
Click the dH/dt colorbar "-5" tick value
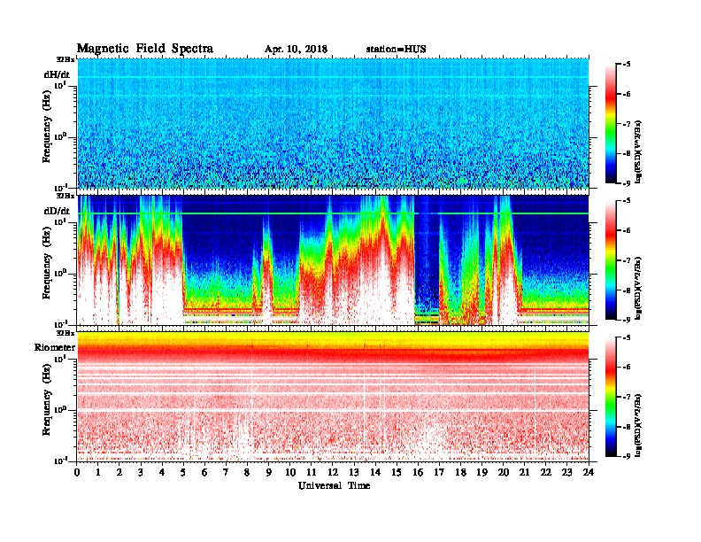[x=627, y=65]
